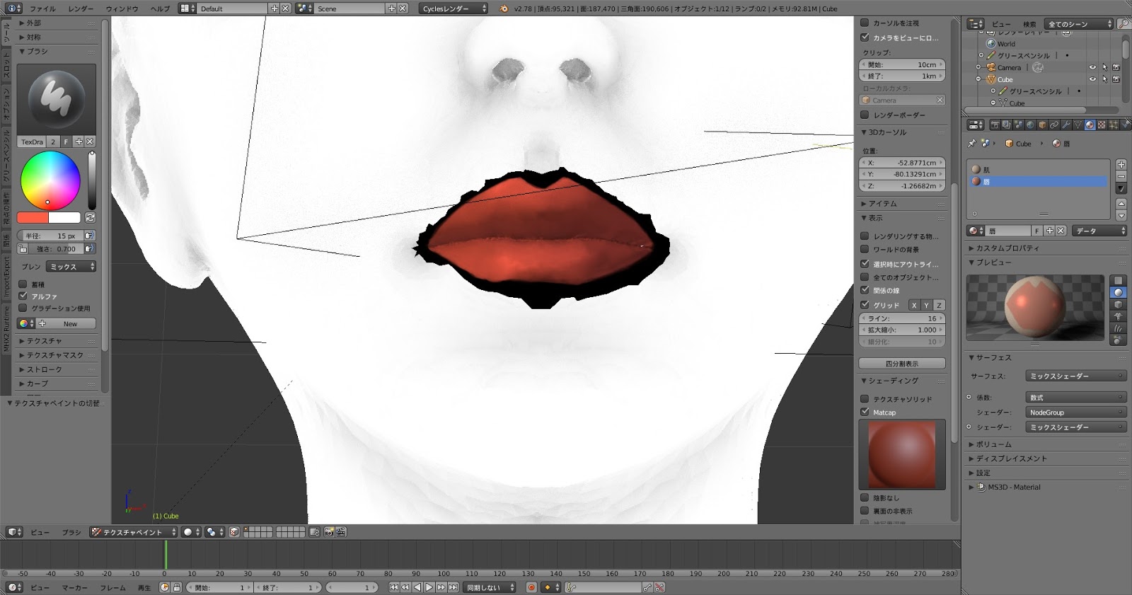Viewport: 1132px width, 595px height.
Task: Open the ファイル menu
Action: point(43,9)
